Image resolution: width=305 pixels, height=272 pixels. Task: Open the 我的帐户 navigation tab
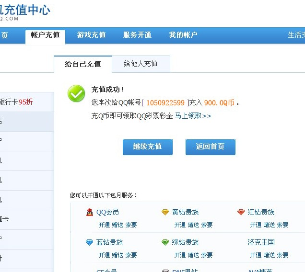click(183, 35)
